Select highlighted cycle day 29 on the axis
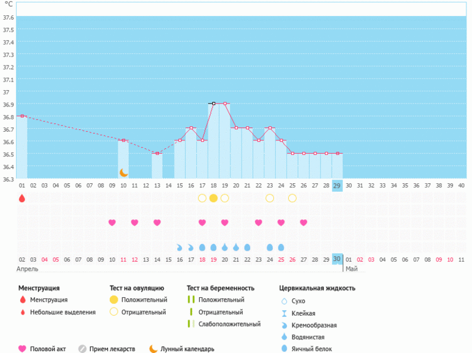The width and height of the screenshot is (472, 353). click(x=337, y=185)
